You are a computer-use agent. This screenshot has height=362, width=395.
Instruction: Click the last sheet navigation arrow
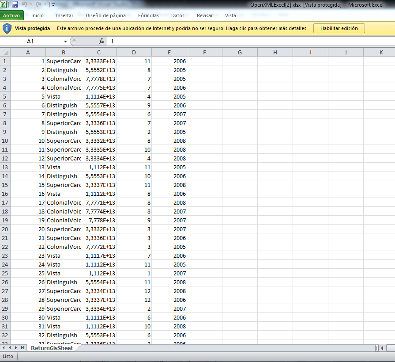tap(23, 348)
